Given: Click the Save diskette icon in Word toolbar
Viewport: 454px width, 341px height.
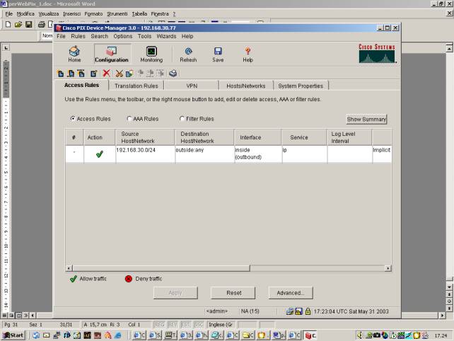Looking at the screenshot, I should point(28,24).
